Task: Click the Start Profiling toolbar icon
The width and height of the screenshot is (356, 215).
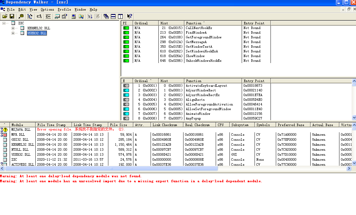Action: pyautogui.click(x=90, y=16)
